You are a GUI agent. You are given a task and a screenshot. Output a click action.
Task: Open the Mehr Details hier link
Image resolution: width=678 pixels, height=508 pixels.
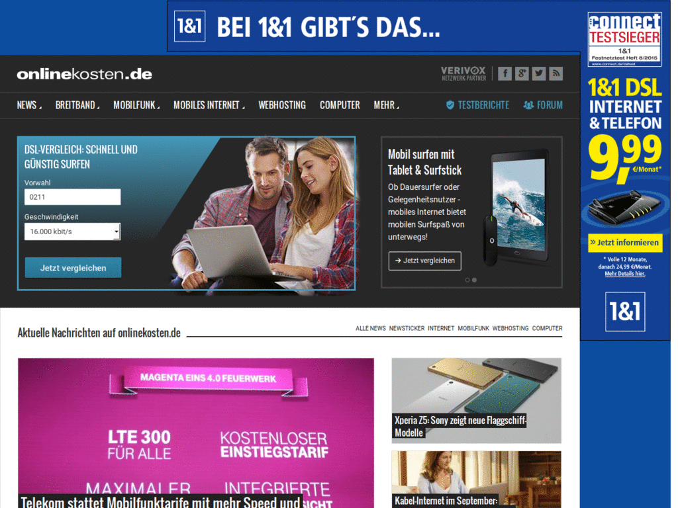[624, 273]
